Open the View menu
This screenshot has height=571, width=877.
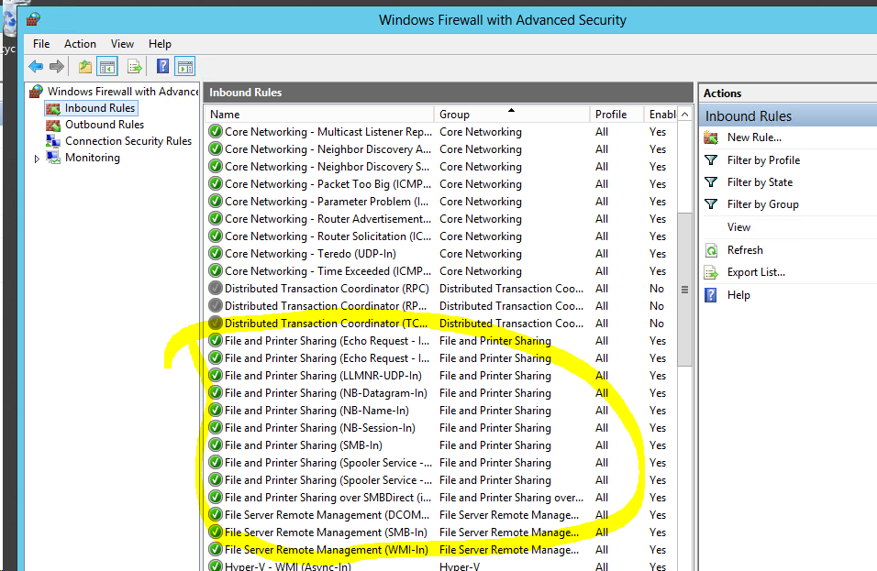tap(122, 44)
